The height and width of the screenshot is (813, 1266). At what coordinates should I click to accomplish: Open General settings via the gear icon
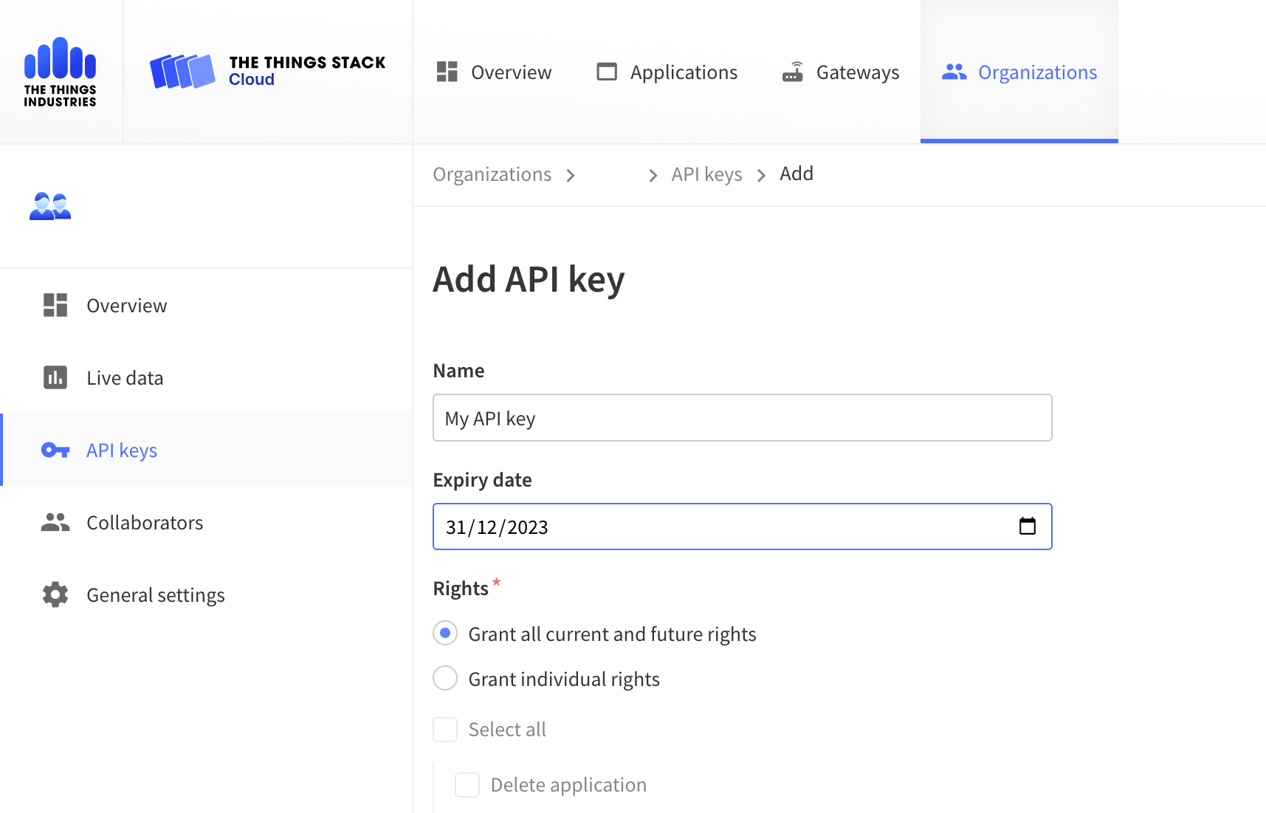coord(55,594)
